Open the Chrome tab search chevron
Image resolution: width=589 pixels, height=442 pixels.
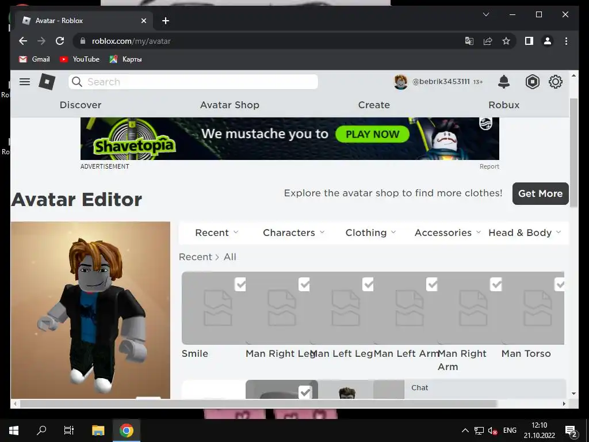tap(485, 14)
